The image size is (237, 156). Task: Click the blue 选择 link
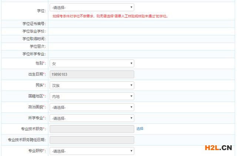140,129
